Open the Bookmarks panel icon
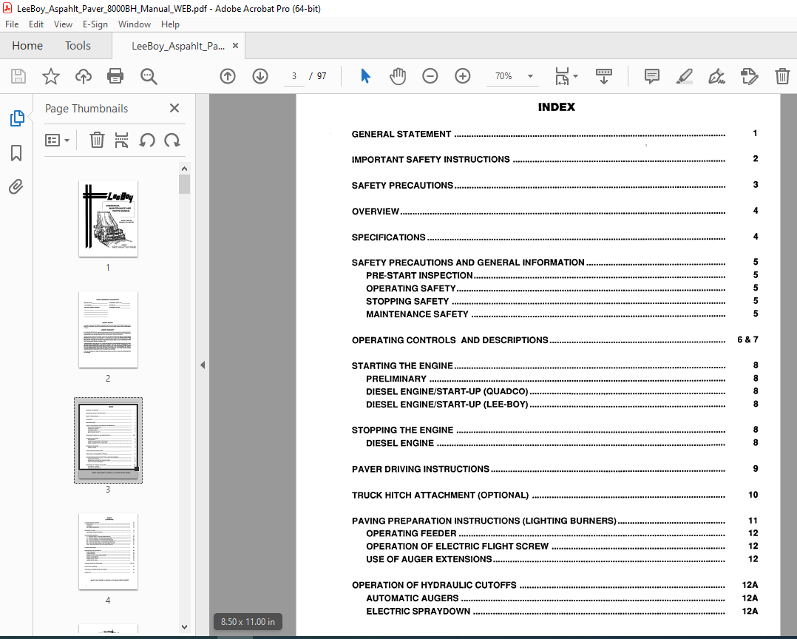 [x=16, y=153]
